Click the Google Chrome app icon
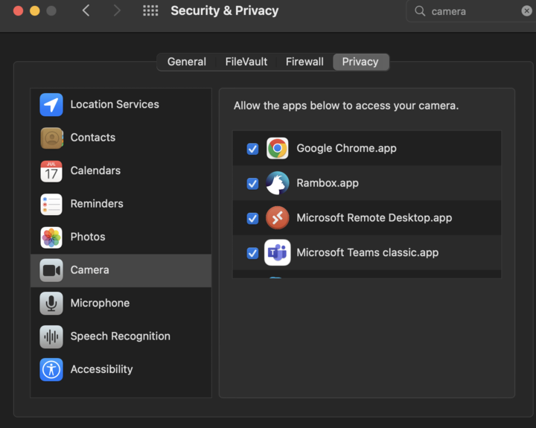The image size is (536, 428). click(277, 148)
